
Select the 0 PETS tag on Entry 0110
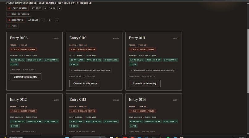74,64
